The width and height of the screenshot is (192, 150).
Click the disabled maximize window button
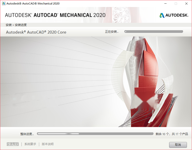176,4
